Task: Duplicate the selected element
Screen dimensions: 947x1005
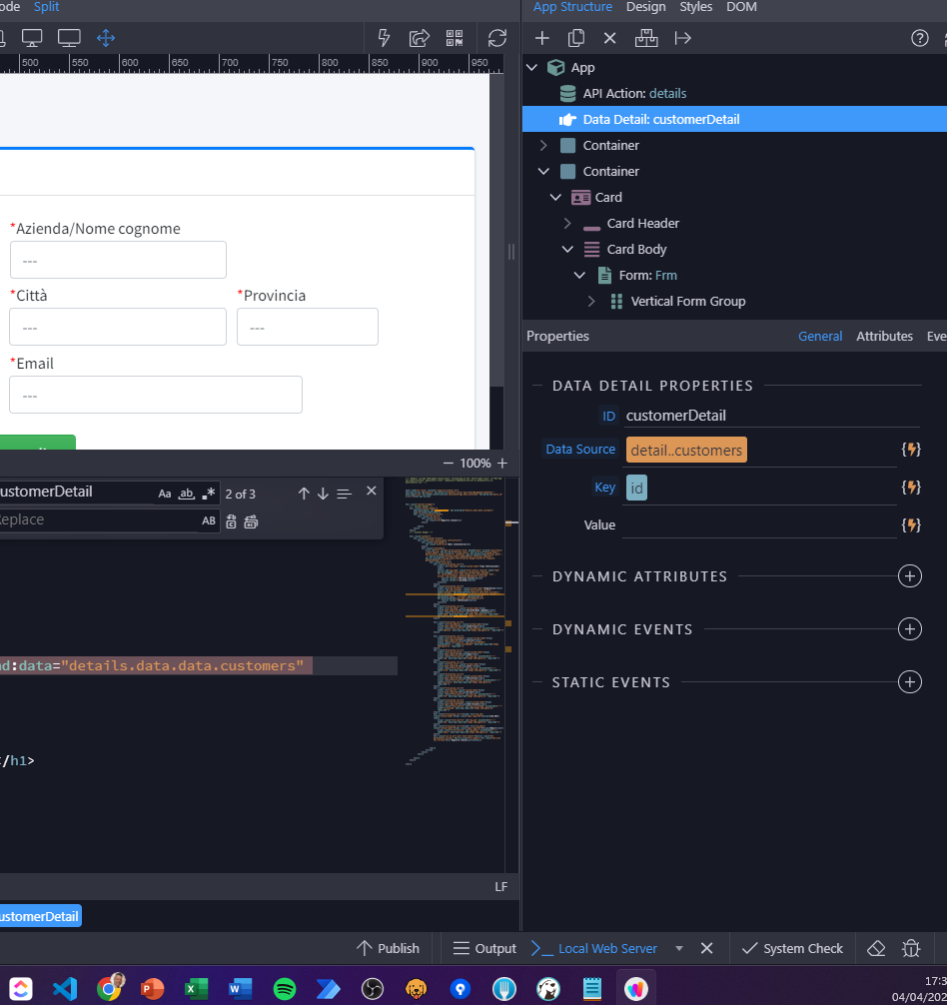Action: coord(577,37)
